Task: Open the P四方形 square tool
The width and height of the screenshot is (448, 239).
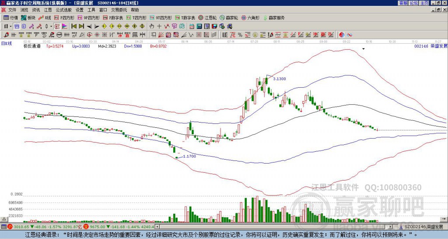Action: [x=64, y=17]
